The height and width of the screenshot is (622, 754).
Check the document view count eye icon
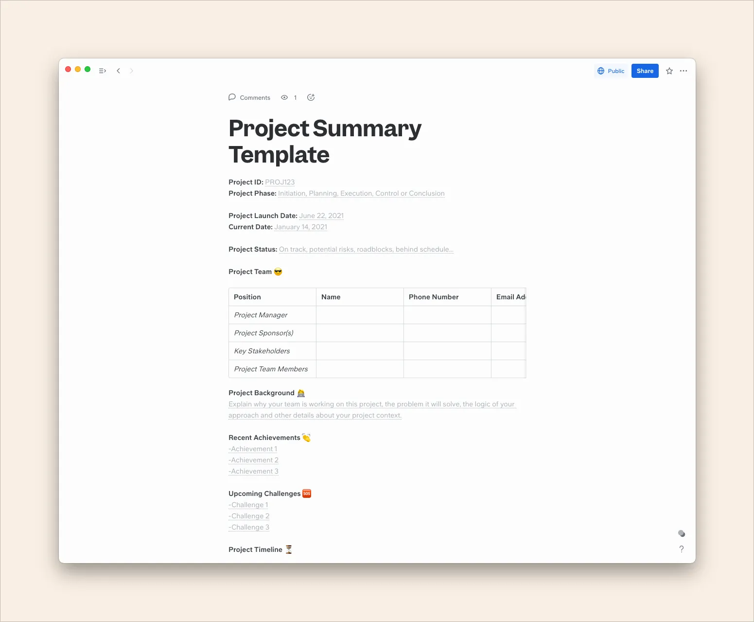(284, 97)
